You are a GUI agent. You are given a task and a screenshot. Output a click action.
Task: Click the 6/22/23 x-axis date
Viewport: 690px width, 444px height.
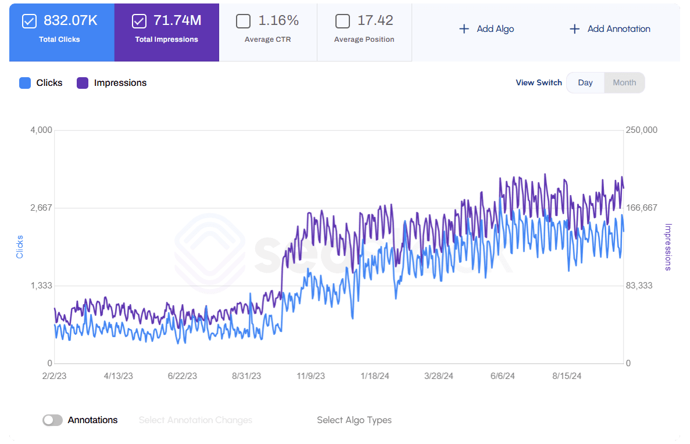coord(182,376)
